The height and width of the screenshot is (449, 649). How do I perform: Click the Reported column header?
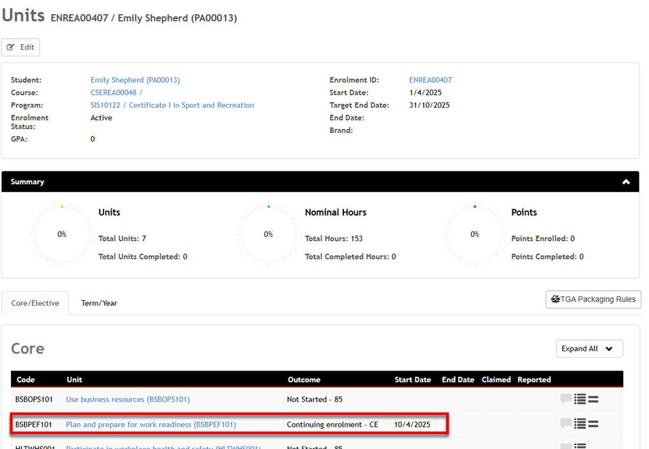[534, 379]
